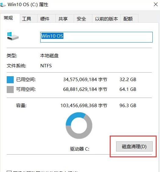Open the 共享 tab
The image size is (160, 172).
click(x=65, y=19)
